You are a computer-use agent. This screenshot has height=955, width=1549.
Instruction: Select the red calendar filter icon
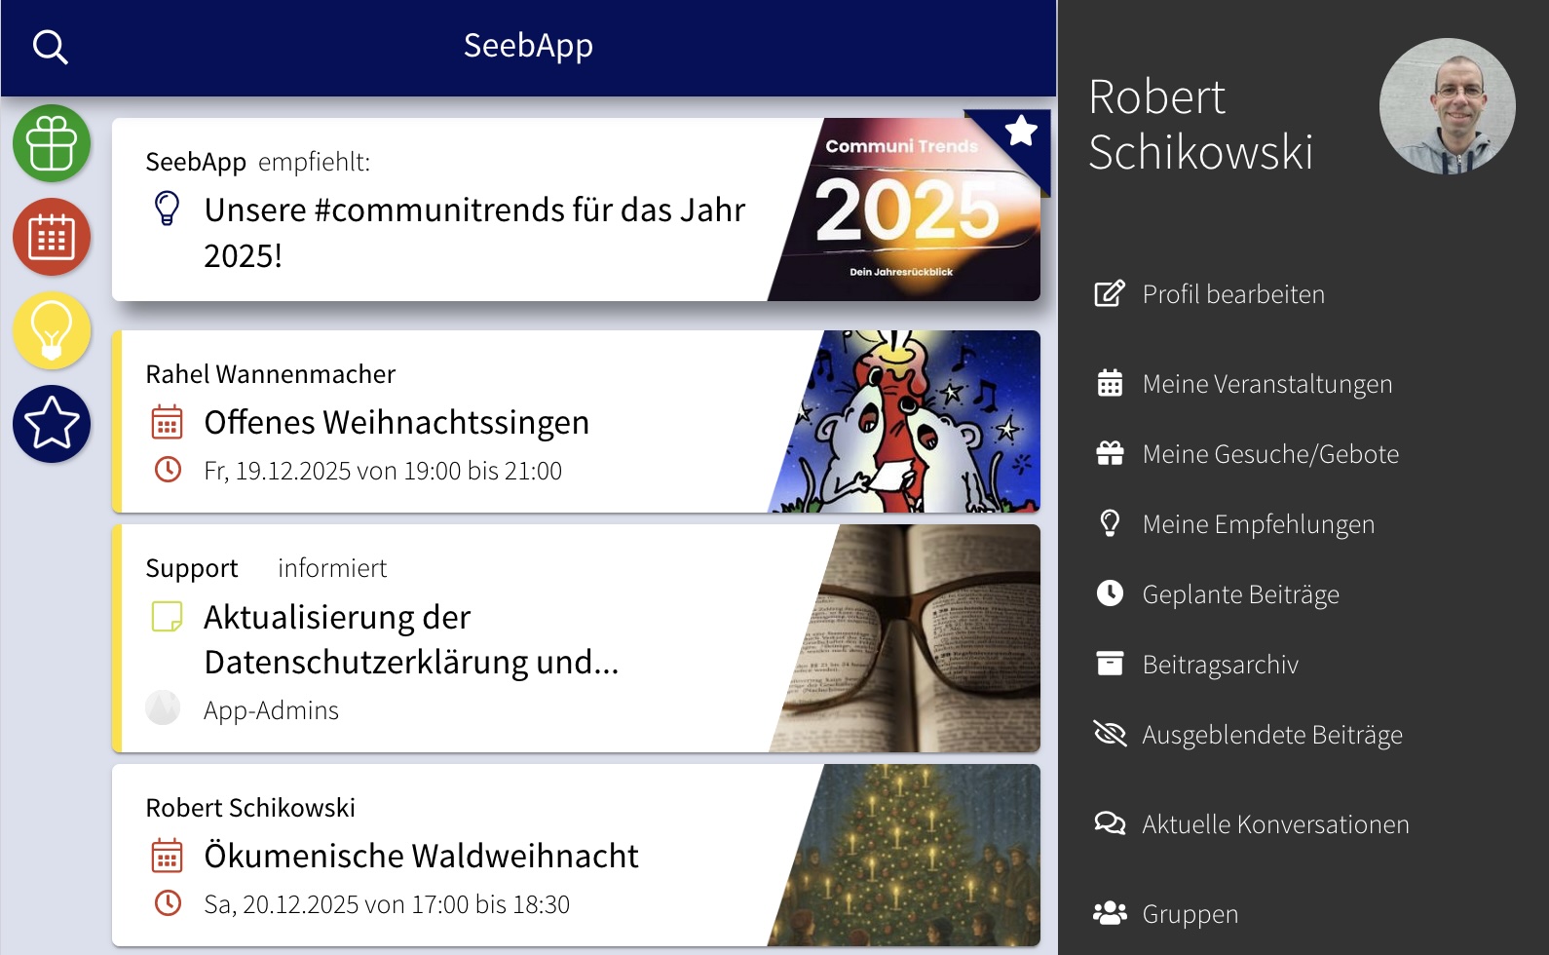[x=52, y=237]
